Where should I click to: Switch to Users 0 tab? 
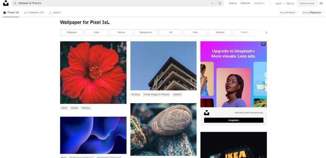tap(55, 13)
